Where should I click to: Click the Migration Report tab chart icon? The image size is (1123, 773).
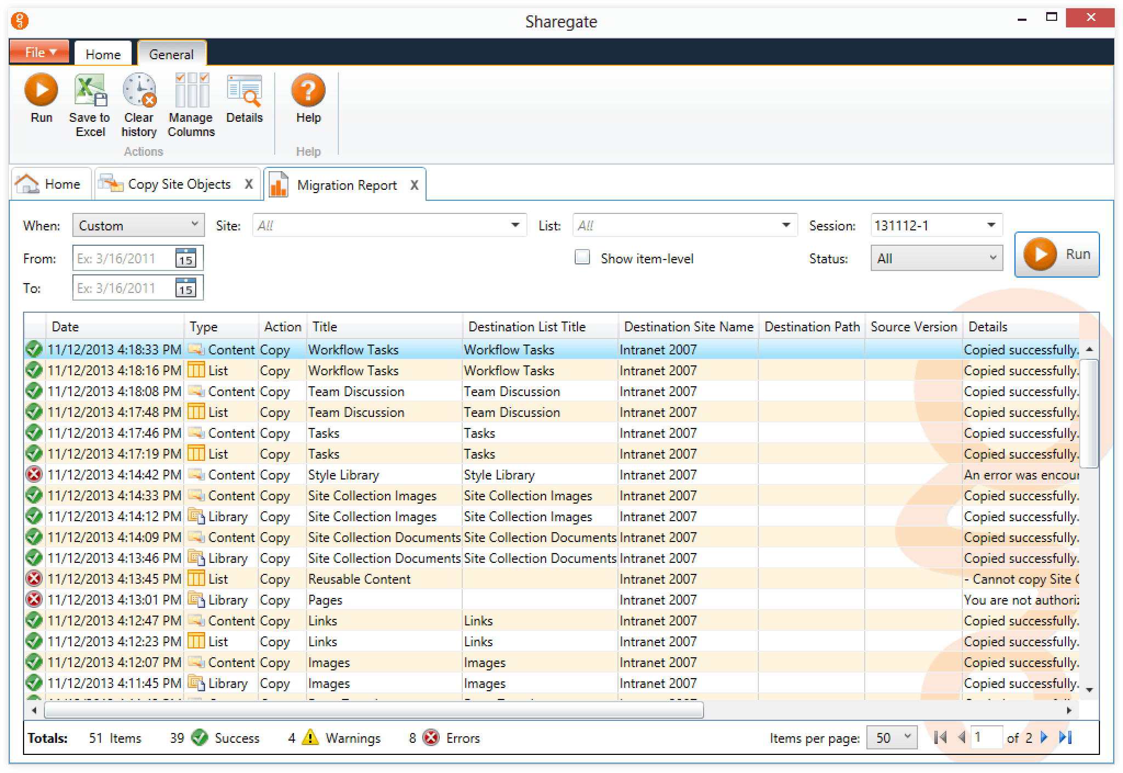279,184
